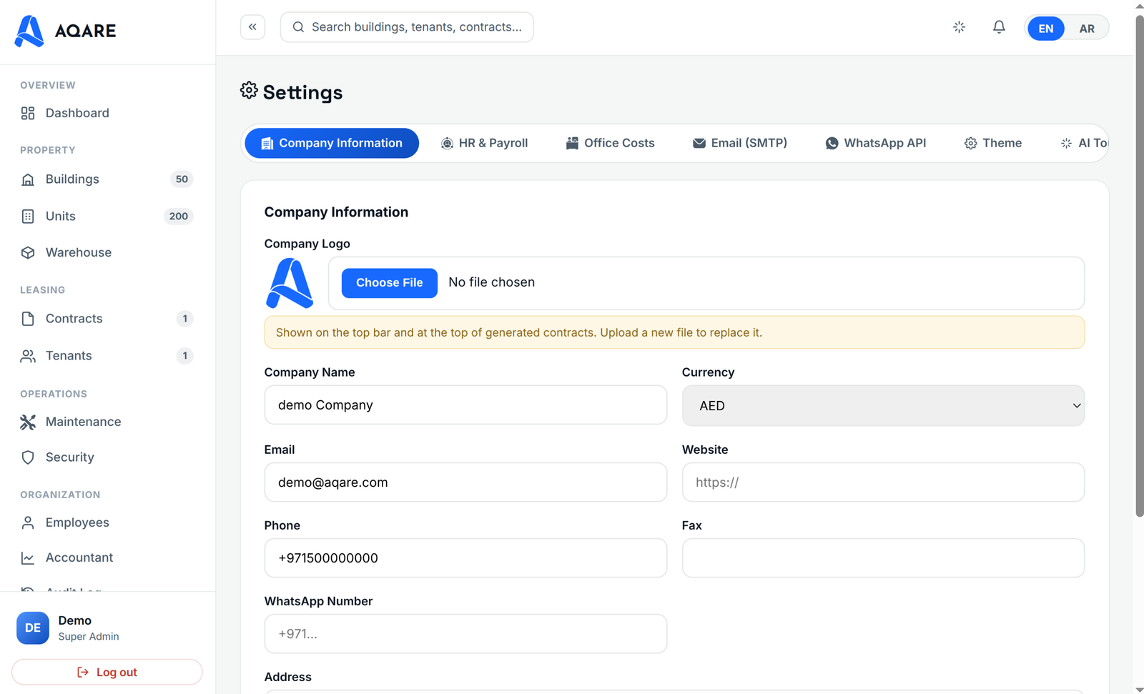Open Employees page
Viewport: 1144px width, 694px height.
pyautogui.click(x=107, y=522)
